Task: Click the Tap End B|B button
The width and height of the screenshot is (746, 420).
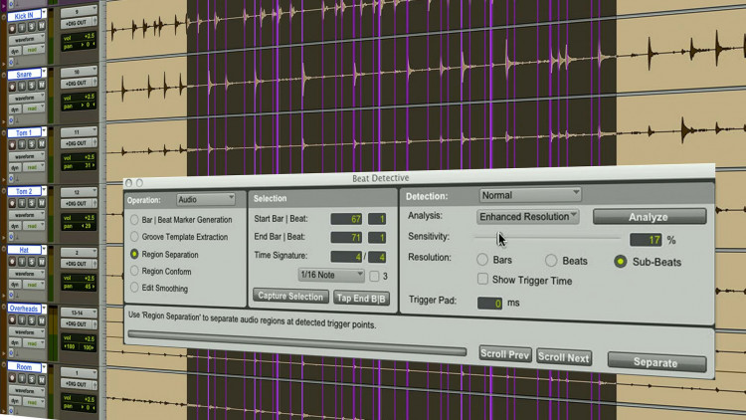Action: click(x=362, y=299)
